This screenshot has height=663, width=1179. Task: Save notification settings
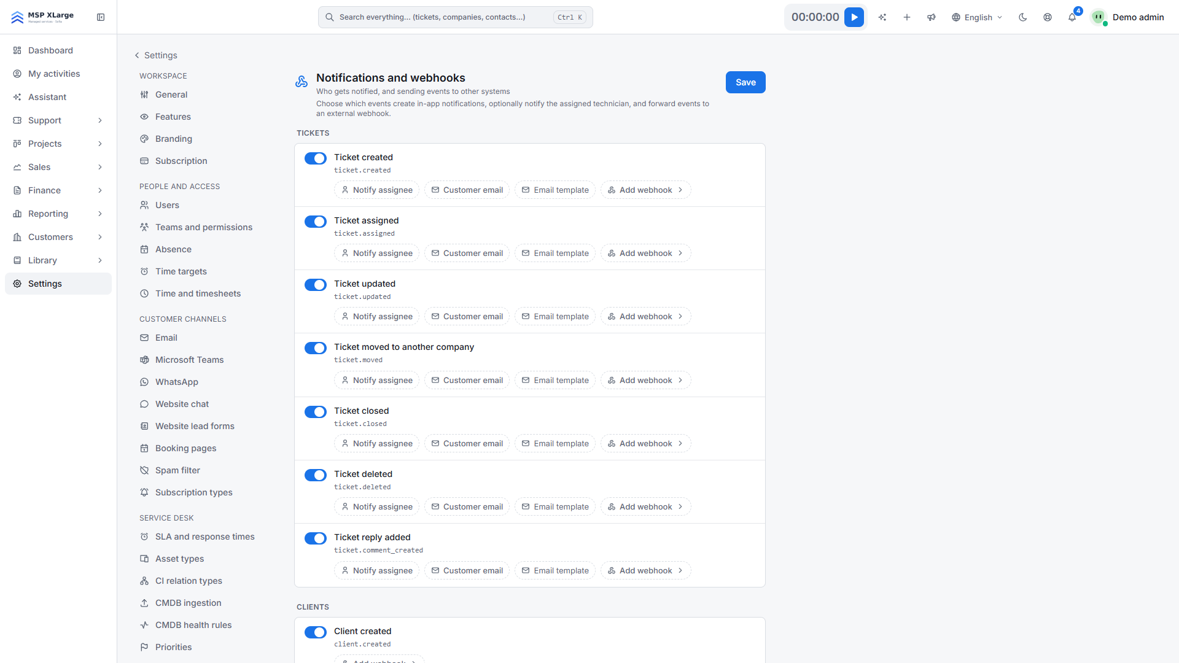click(745, 82)
